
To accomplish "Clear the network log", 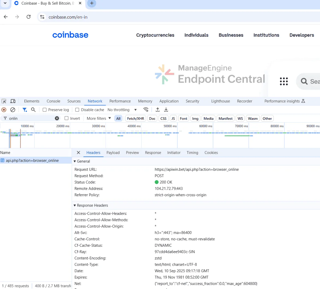I will coord(13,110).
